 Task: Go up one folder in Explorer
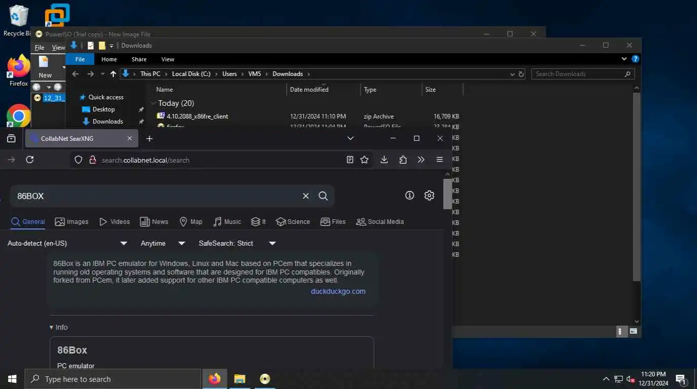[x=113, y=74]
